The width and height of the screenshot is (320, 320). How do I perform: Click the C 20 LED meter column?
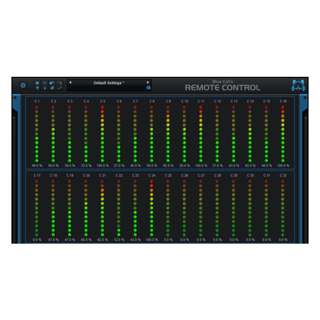coord(86,208)
